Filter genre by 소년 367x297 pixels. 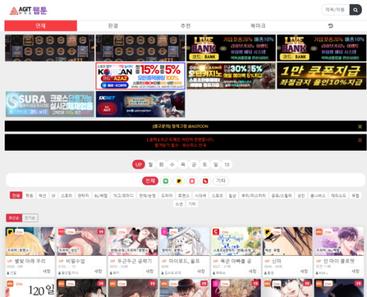[x=179, y=204]
